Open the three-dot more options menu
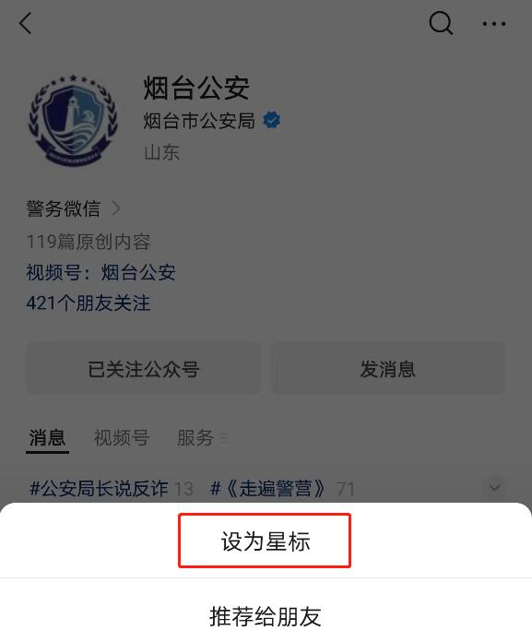 [x=494, y=24]
